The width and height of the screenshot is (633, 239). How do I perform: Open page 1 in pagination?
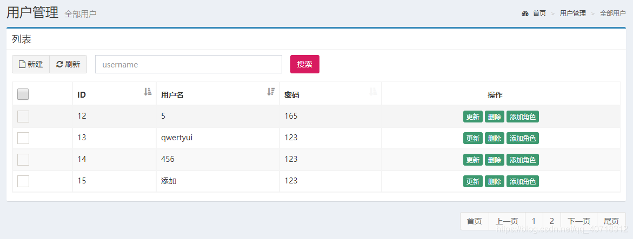[x=534, y=221]
